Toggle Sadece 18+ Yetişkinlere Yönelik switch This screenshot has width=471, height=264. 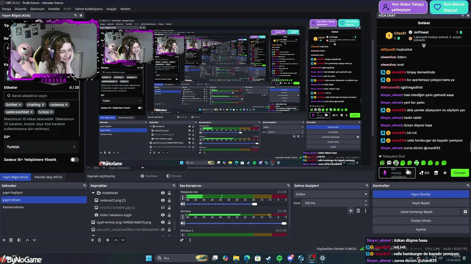75,159
